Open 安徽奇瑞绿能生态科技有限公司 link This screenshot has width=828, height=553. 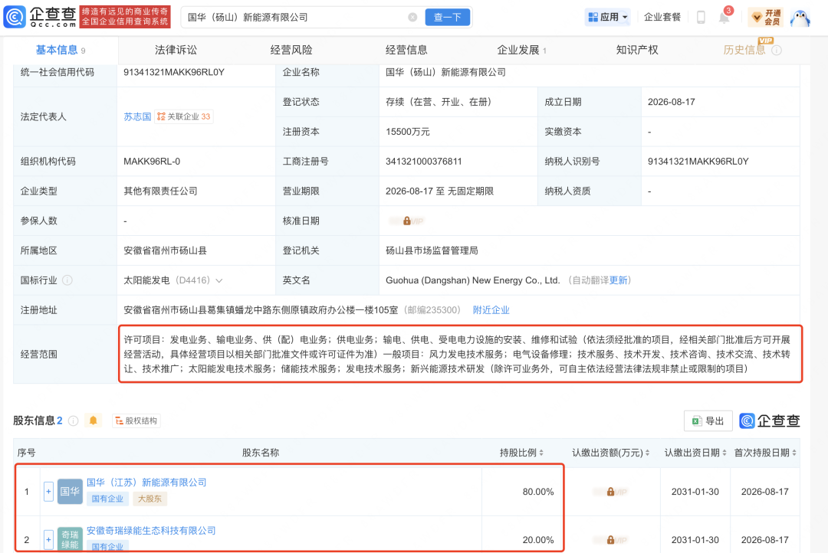coord(151,530)
